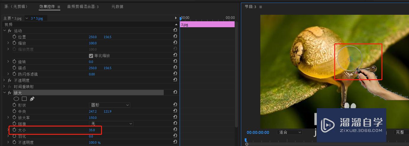Click the 羽化 value 0.0
Image resolution: width=409 pixels, height=146 pixels.
click(x=91, y=136)
